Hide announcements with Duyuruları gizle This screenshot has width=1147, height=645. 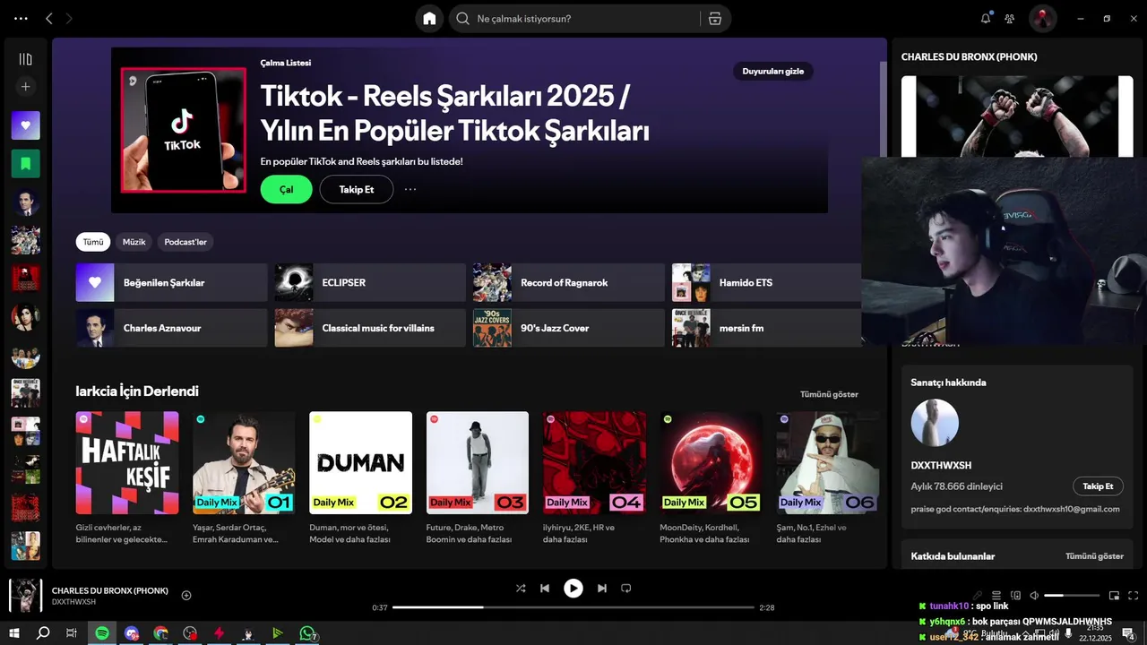773,72
